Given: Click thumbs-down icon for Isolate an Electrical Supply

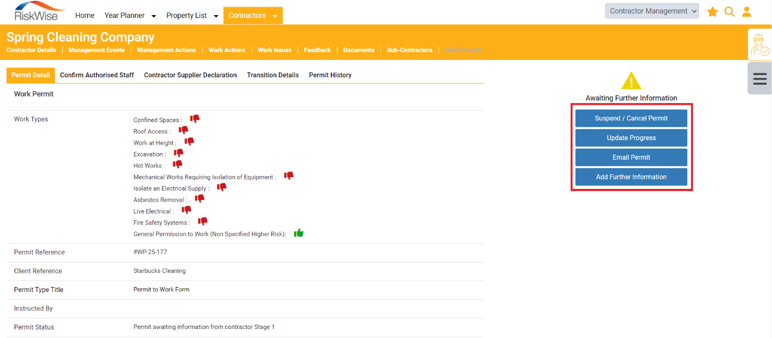Looking at the screenshot, I should [x=221, y=187].
